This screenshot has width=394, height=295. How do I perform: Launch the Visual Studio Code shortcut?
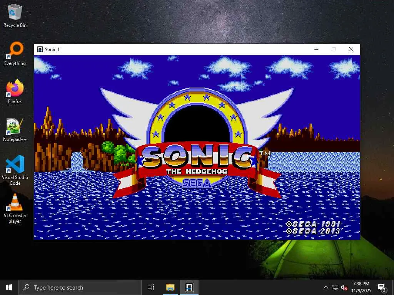(x=15, y=170)
